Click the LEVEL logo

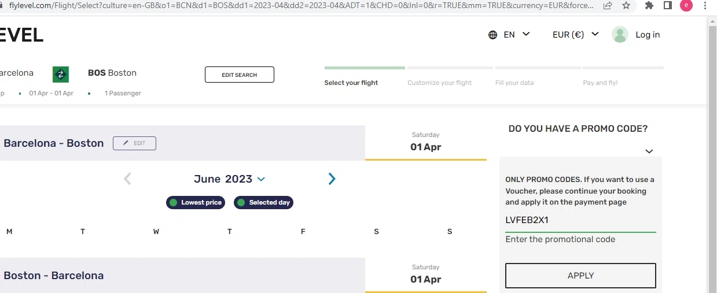[x=21, y=35]
